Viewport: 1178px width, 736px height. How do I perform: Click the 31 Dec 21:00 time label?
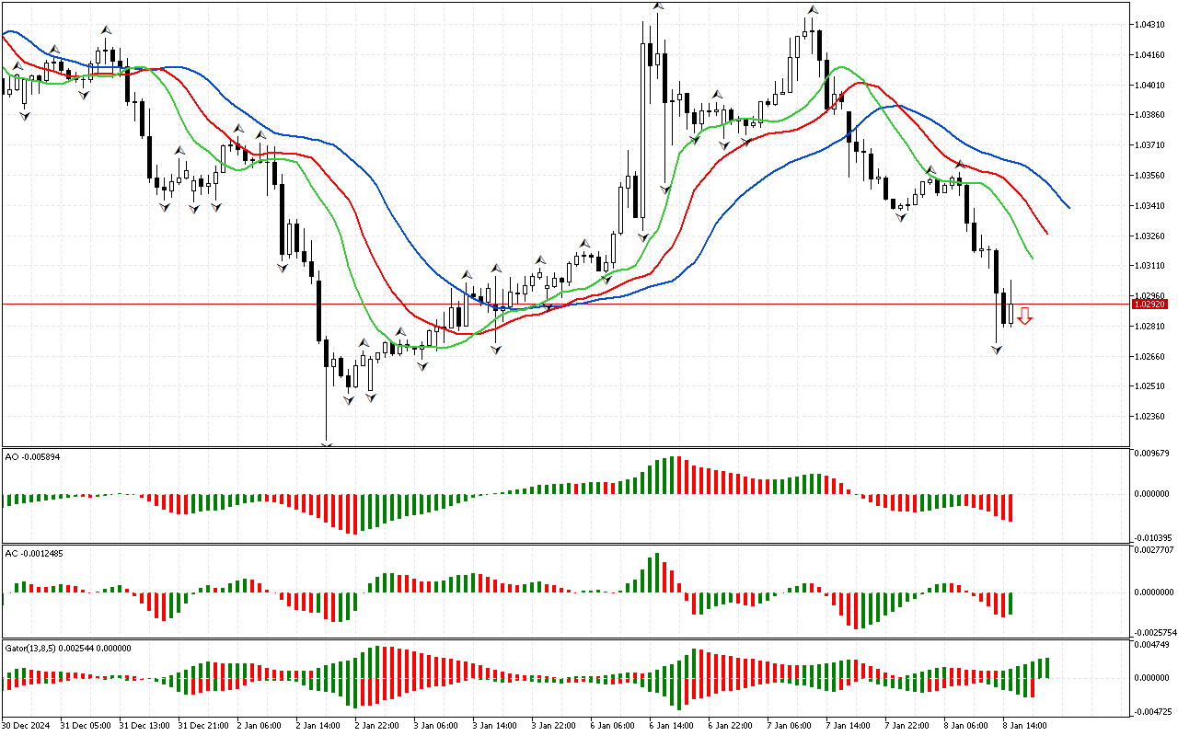click(204, 725)
